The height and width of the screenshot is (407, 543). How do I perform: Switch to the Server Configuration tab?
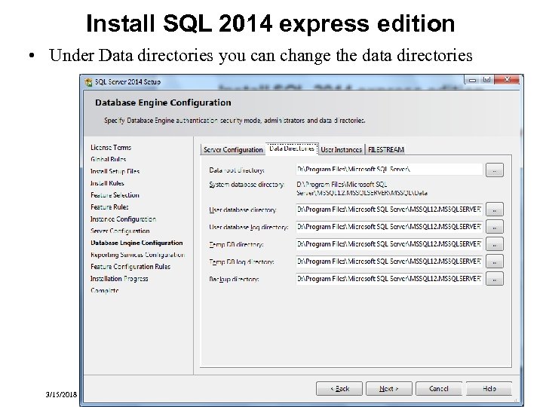pos(233,149)
